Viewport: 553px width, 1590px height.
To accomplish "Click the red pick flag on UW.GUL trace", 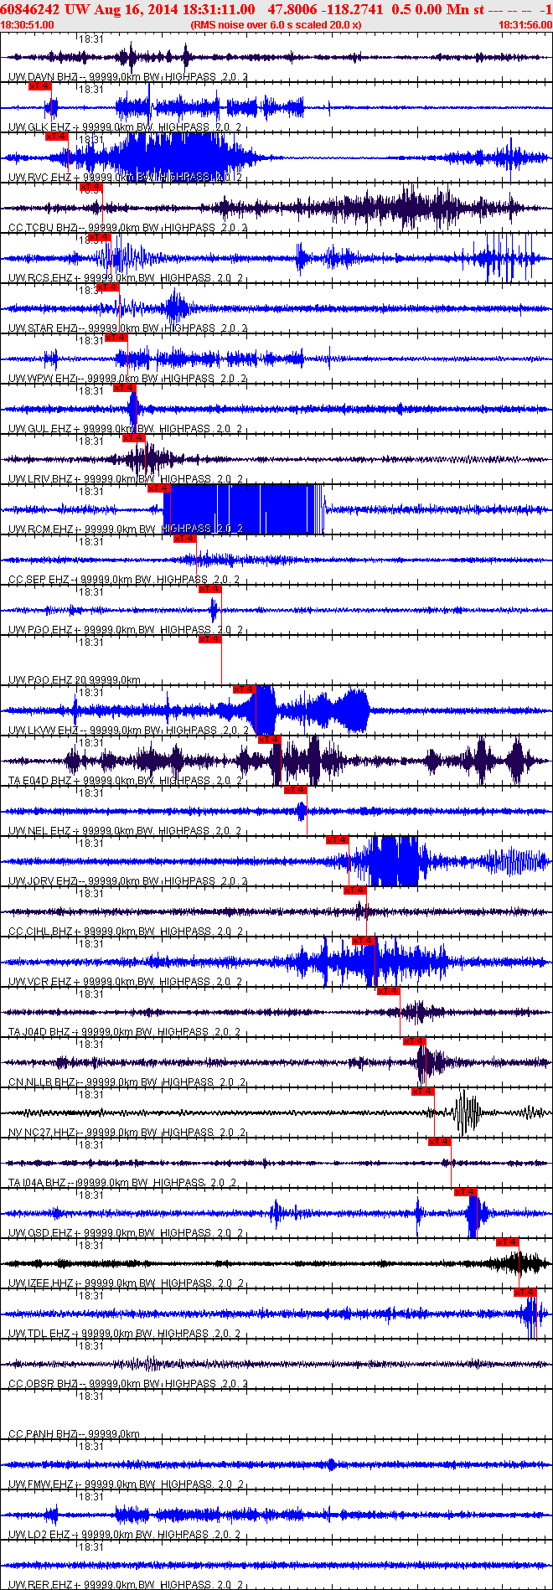I will click(x=124, y=388).
